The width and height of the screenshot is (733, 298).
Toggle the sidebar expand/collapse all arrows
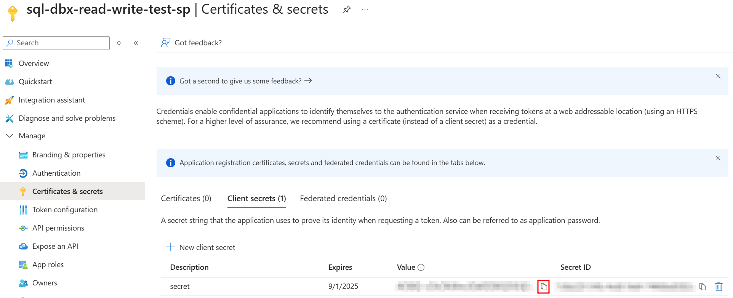point(119,43)
